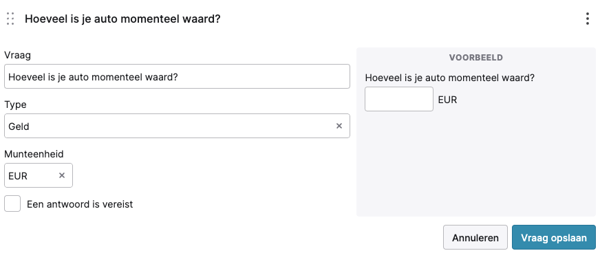Click the question title header text

click(x=122, y=19)
